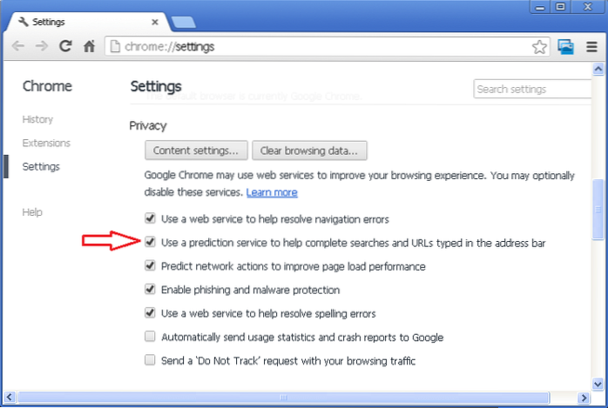Click the back navigation arrow
This screenshot has width=608, height=408.
17,47
